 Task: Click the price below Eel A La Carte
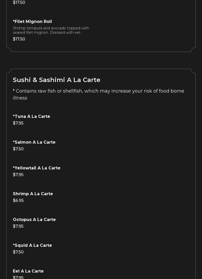18,277
